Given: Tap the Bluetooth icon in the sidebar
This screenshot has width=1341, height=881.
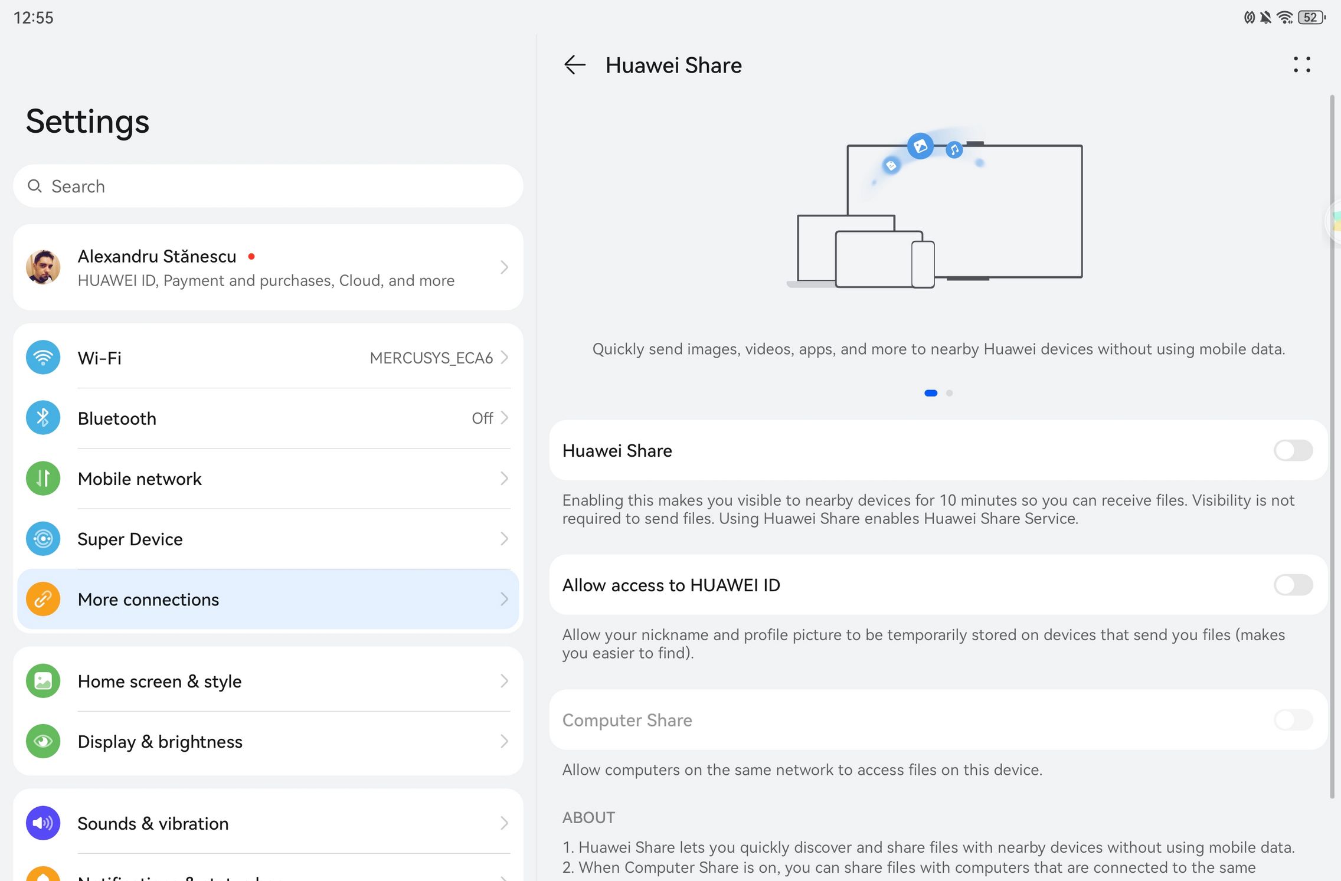Looking at the screenshot, I should (x=42, y=418).
